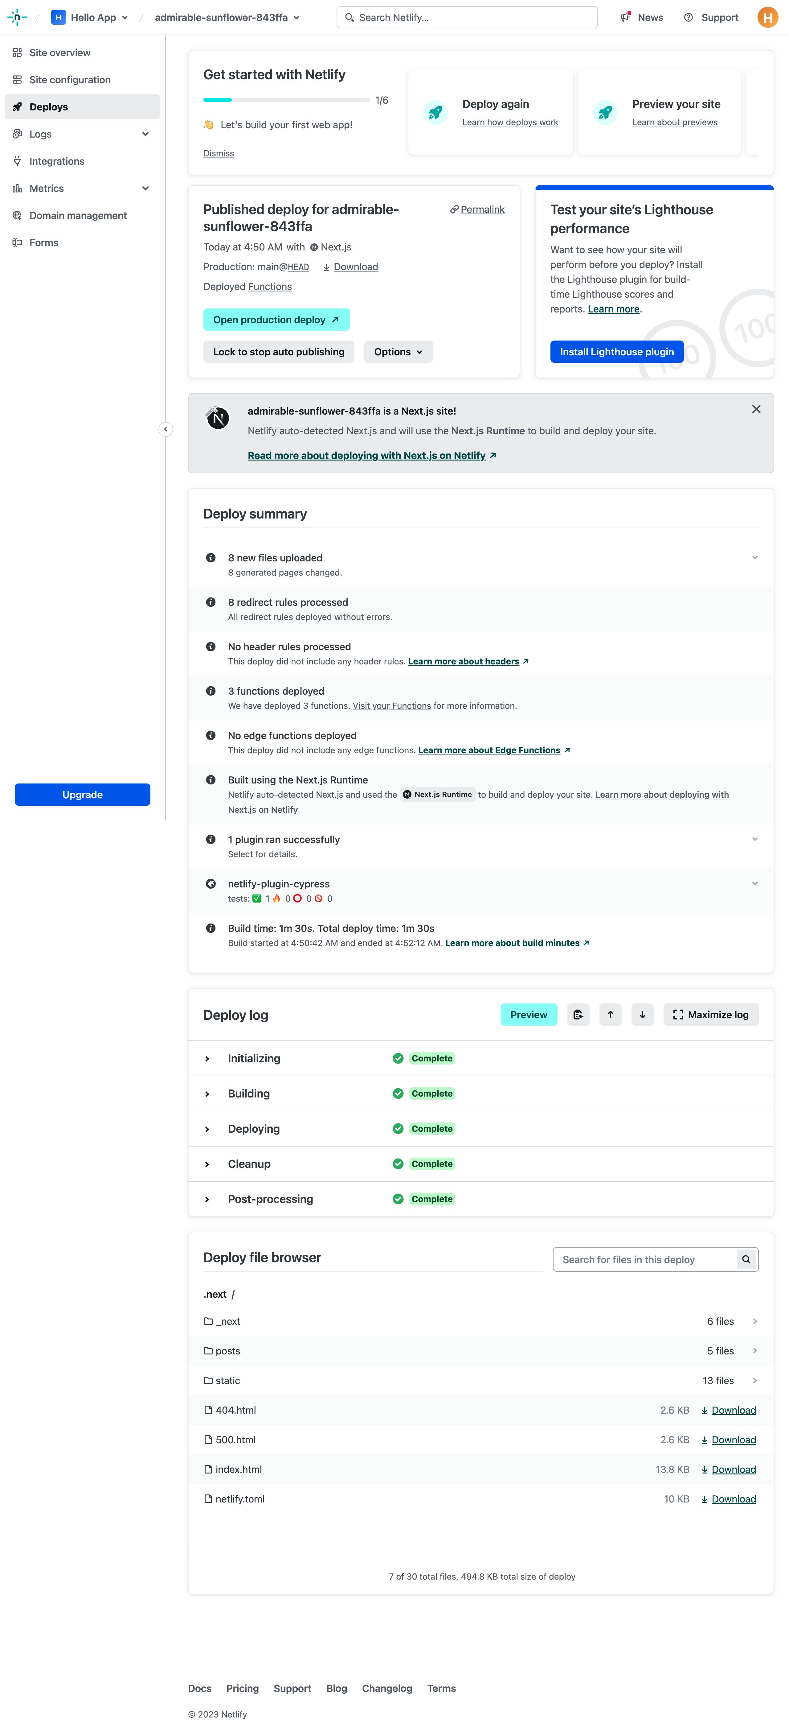
Task: Focus the Search Netlify input field
Action: pos(467,18)
